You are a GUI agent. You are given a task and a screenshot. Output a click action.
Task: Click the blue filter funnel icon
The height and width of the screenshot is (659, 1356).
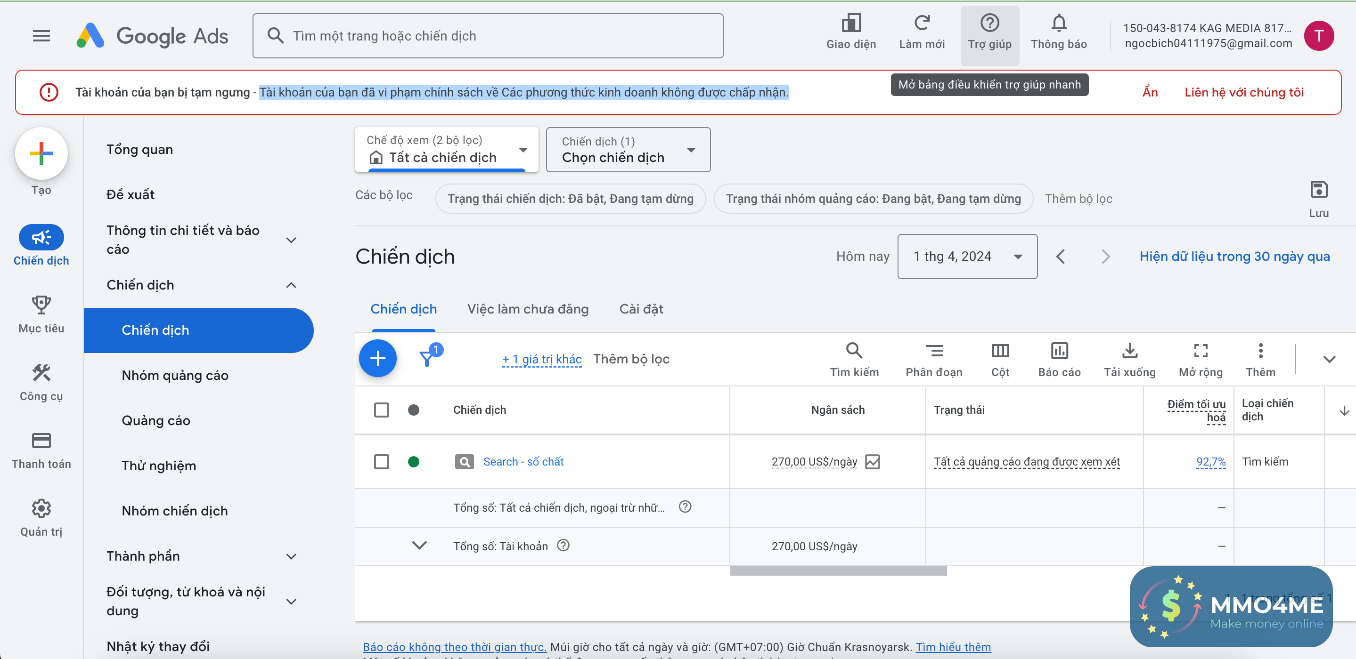pos(427,359)
